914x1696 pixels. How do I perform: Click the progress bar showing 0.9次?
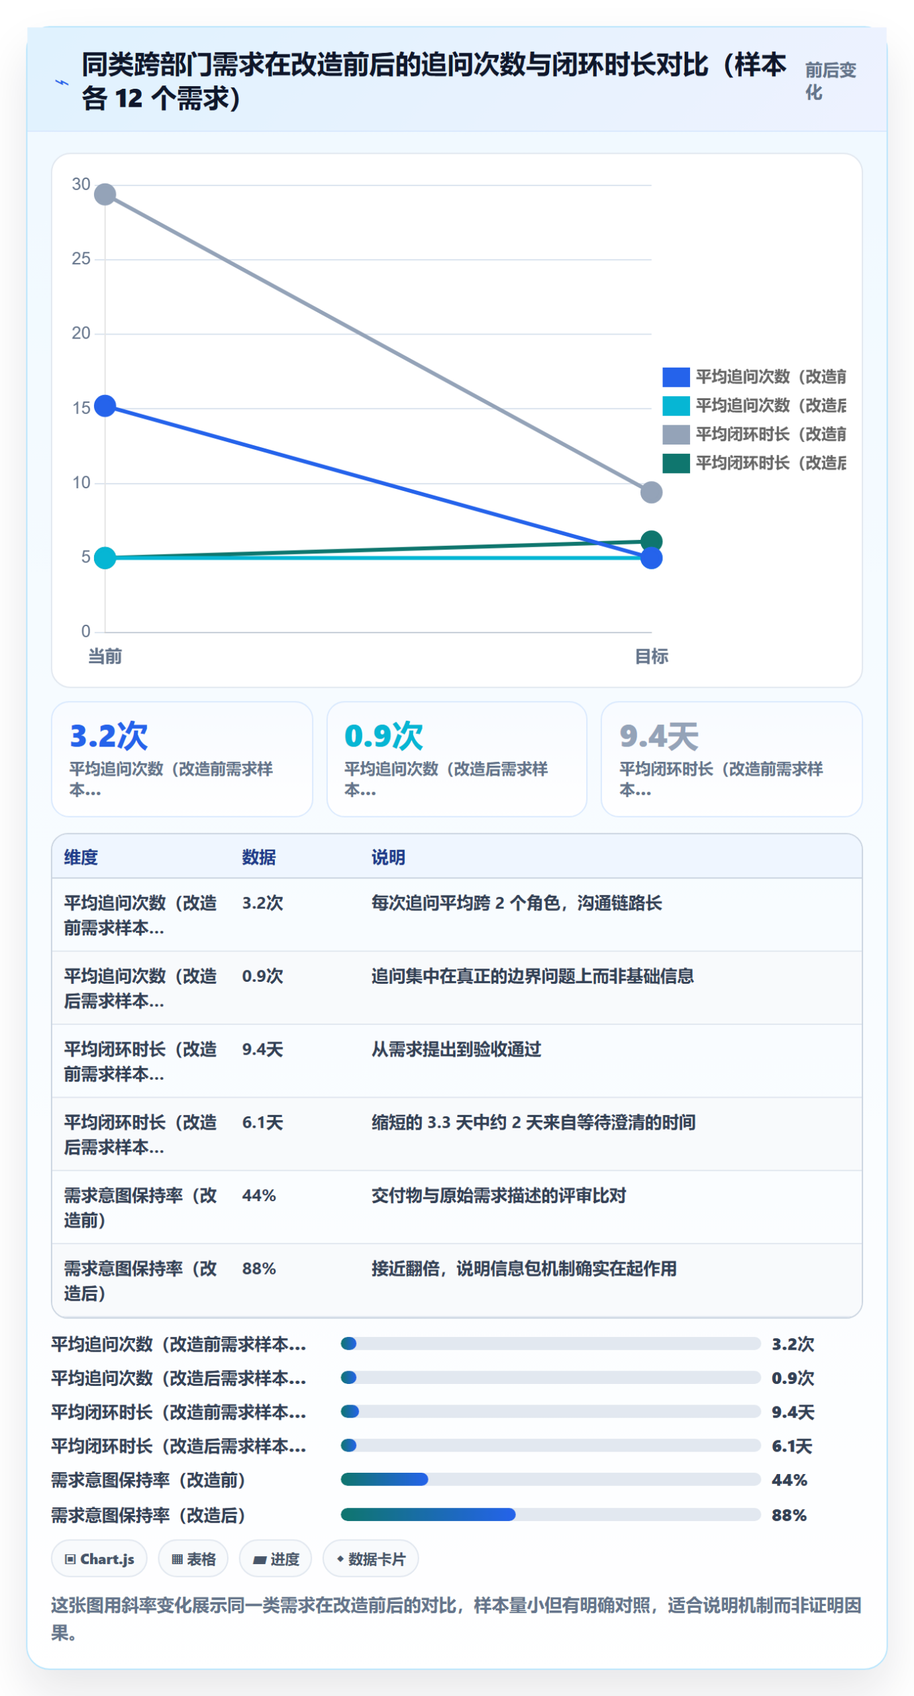(x=550, y=1378)
